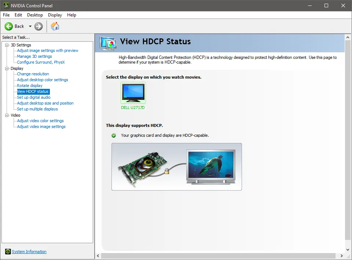Click the graphics card and display illustration
This screenshot has height=260, width=352.
(177, 167)
